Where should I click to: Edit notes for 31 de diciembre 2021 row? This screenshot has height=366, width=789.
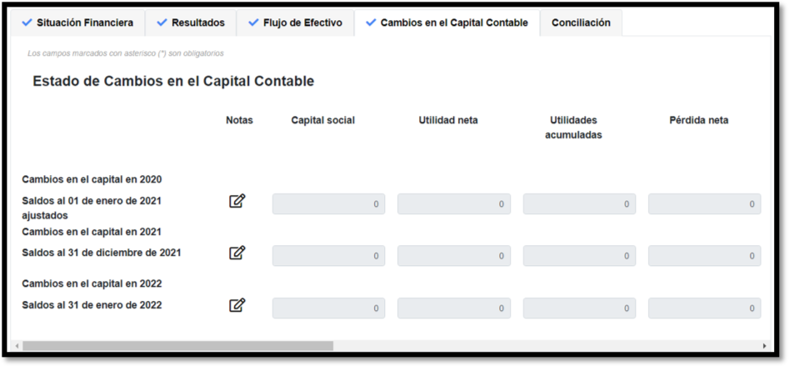237,253
